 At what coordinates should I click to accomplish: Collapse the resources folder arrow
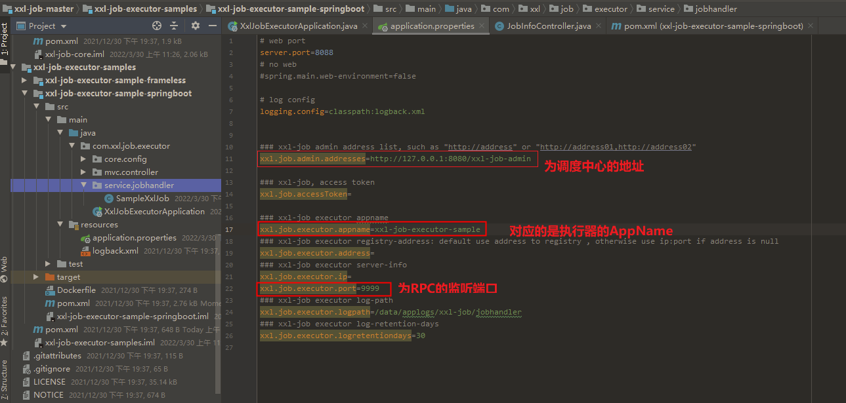61,225
